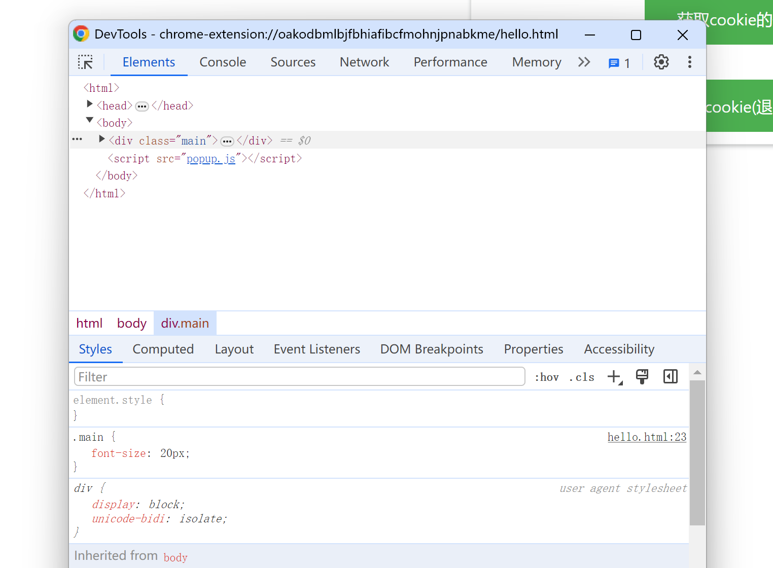Select body in the breadcrumb bar

132,323
